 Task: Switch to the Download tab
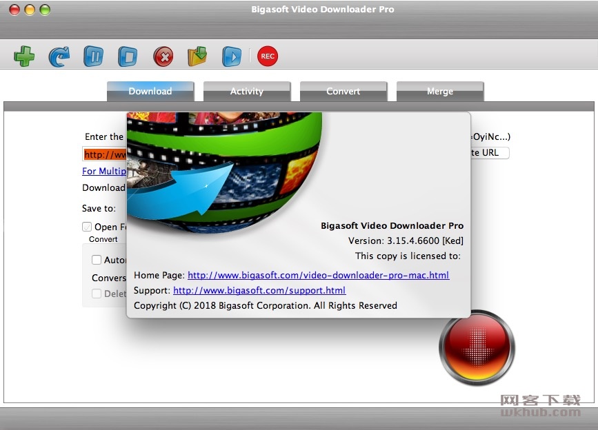pos(150,92)
